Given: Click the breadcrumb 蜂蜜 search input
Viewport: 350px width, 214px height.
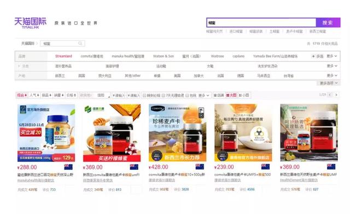Looking at the screenshot, I should [62, 43].
